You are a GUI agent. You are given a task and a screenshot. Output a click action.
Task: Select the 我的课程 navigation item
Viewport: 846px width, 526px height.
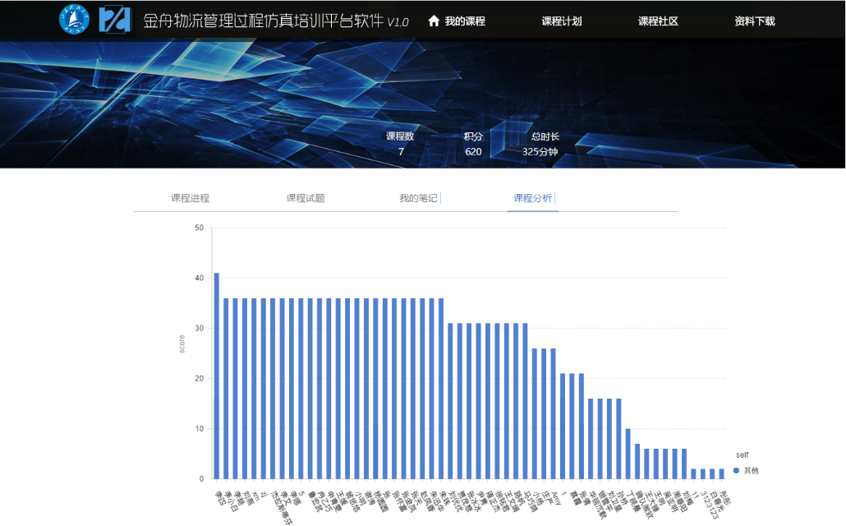point(465,21)
